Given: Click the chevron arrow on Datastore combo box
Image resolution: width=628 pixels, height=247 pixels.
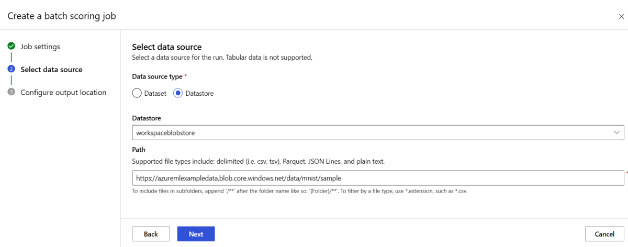Looking at the screenshot, I should pyautogui.click(x=616, y=133).
